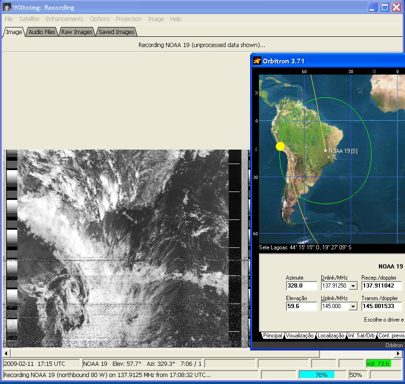Open the Enhancements menu
The image size is (405, 384).
(x=64, y=19)
